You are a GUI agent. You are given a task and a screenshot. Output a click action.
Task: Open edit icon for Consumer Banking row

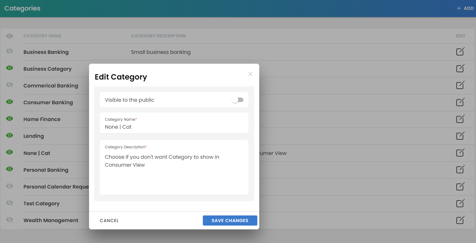[x=460, y=102]
